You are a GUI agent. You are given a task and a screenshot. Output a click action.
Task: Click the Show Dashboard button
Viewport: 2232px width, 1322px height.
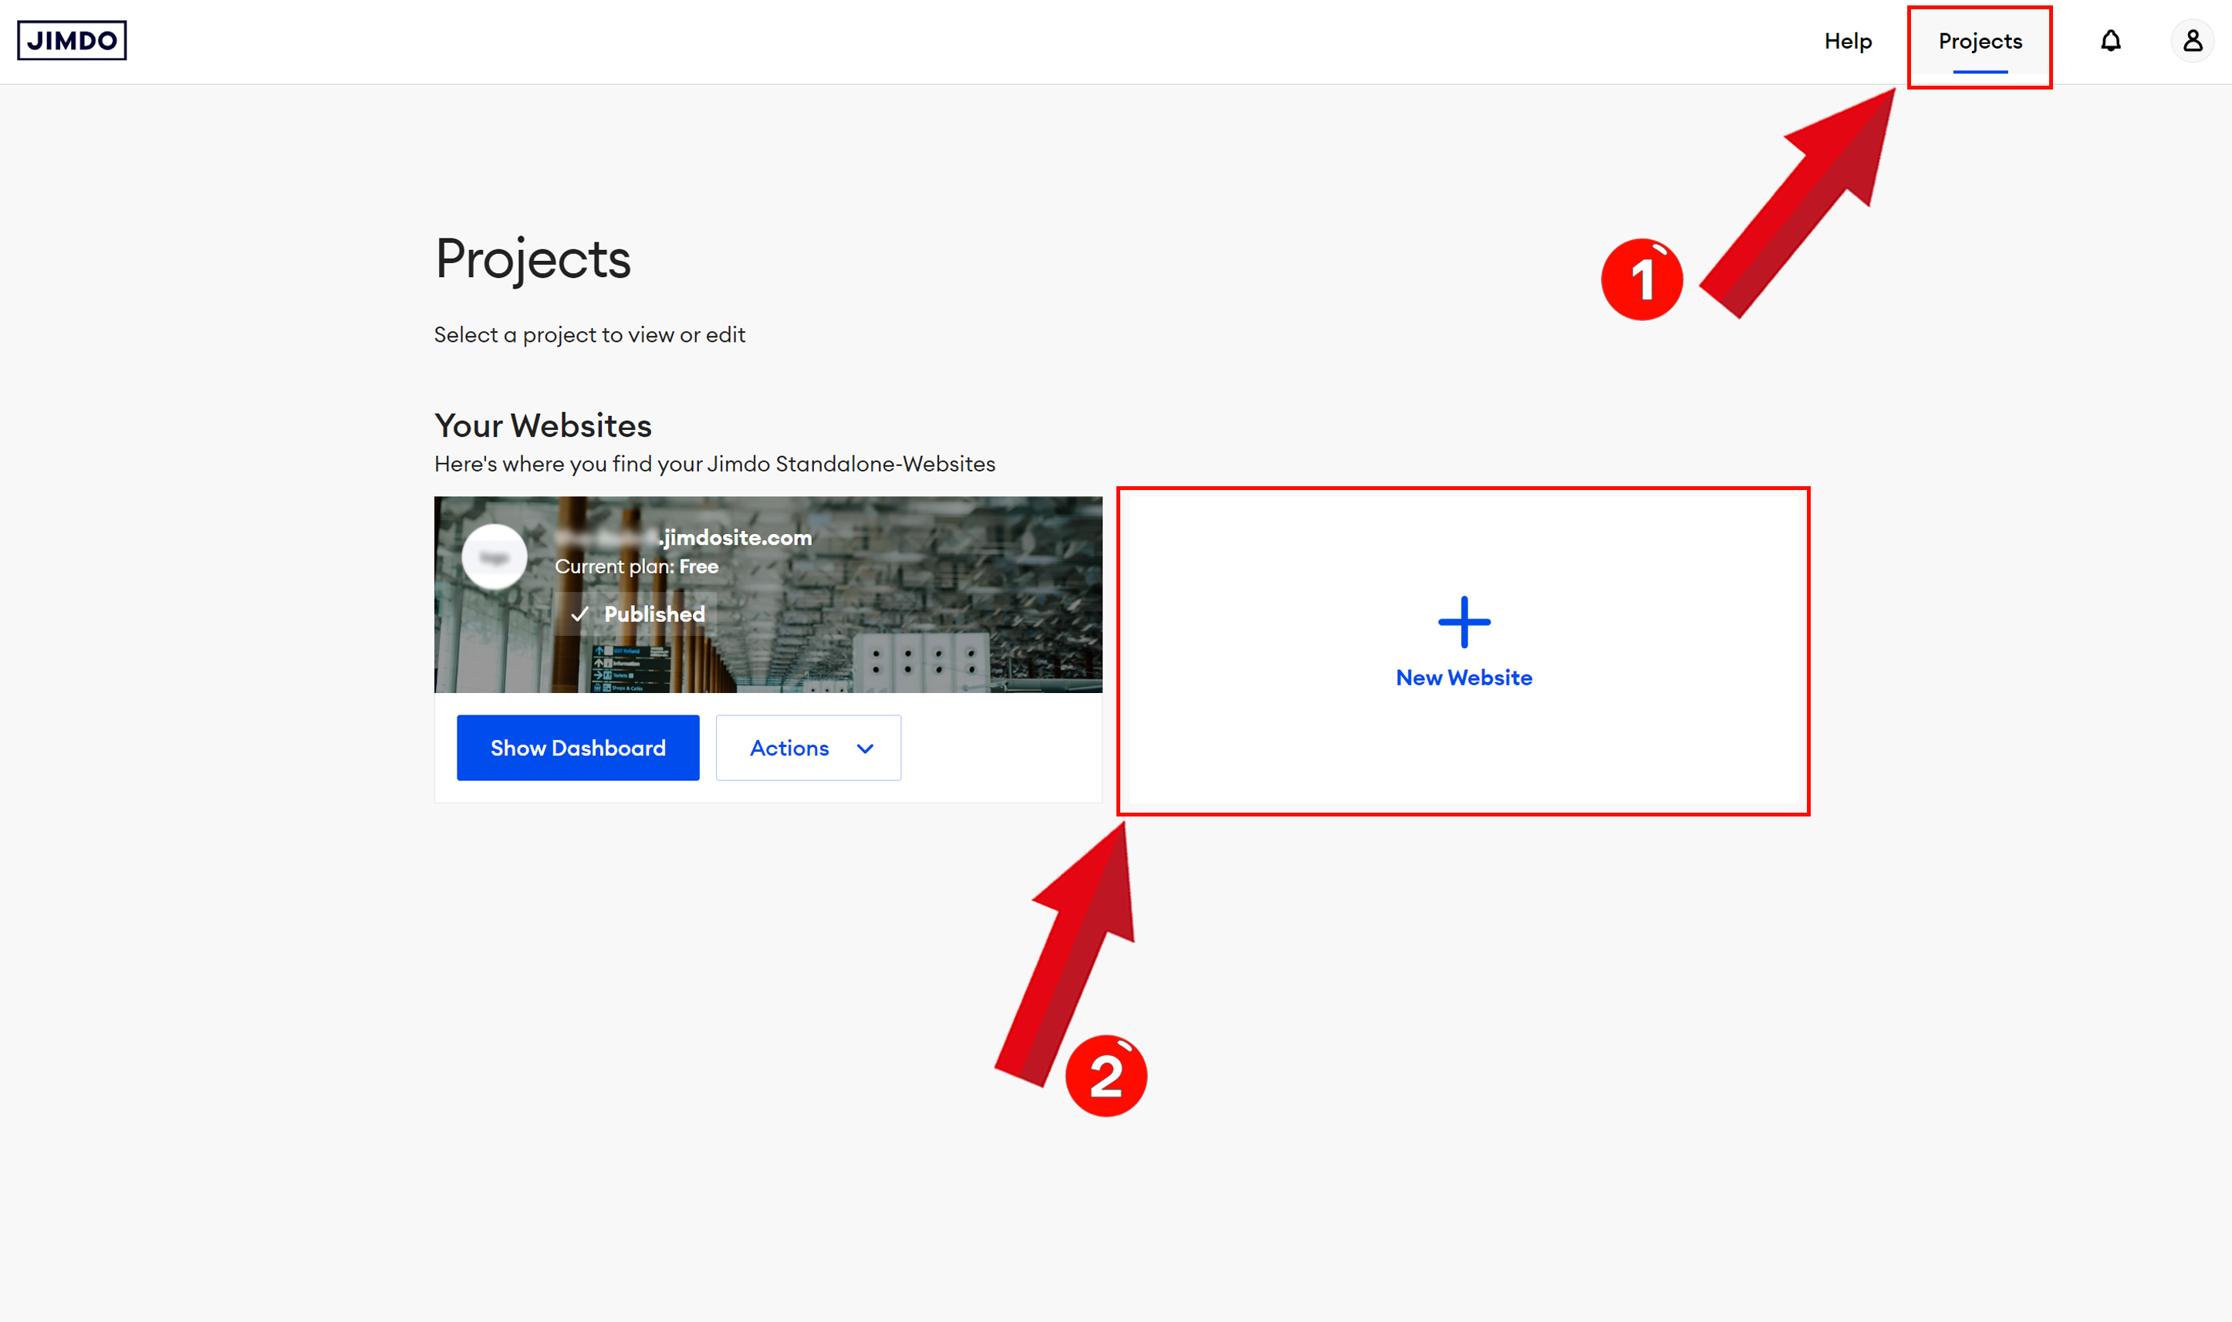tap(577, 748)
